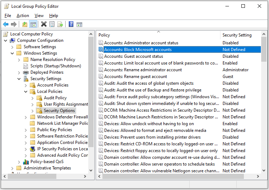Image resolution: width=269 pixels, height=190 pixels.
Task: Click the policy list scroll up arrow
Action: click(x=264, y=34)
